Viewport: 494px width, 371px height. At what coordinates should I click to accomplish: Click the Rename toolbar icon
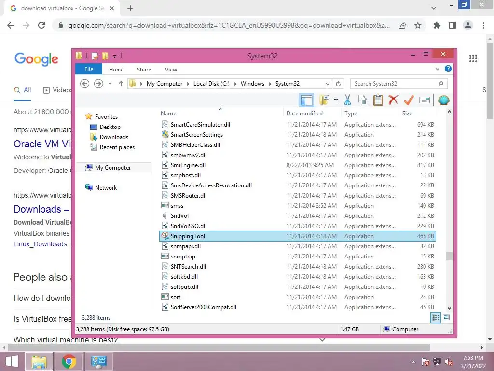point(425,100)
